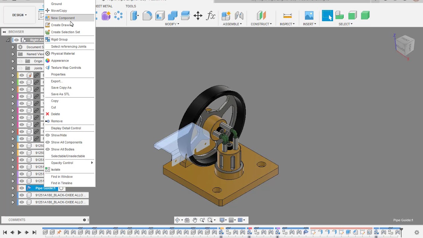
Task: Open the DESIGN workspace dropdown
Action: pyautogui.click(x=19, y=15)
